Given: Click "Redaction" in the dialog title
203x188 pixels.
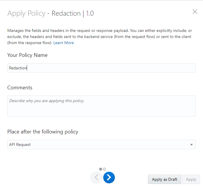Looking at the screenshot, I should click(x=66, y=13).
